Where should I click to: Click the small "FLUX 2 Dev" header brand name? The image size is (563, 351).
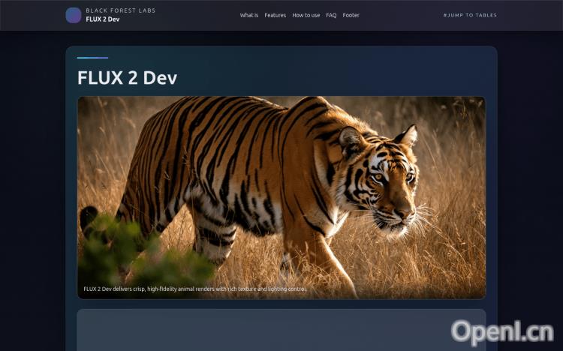(x=102, y=19)
